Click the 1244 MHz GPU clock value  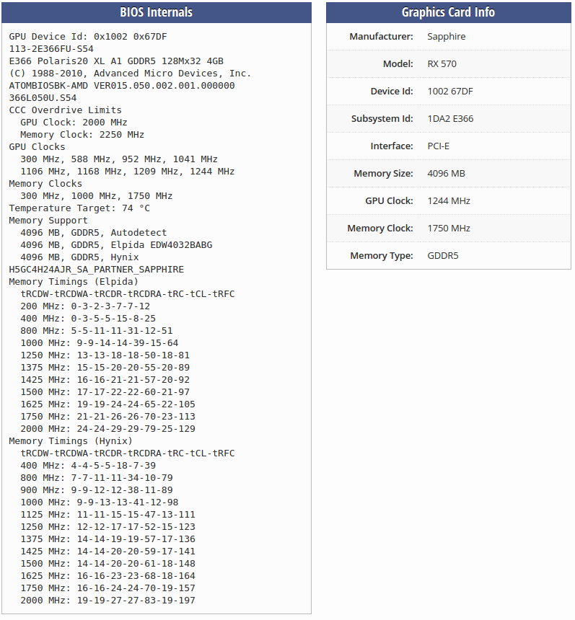click(449, 200)
